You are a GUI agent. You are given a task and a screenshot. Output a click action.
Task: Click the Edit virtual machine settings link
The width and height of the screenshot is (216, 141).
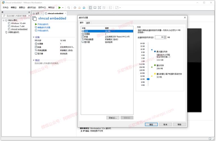(44, 27)
